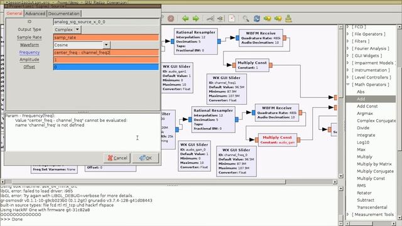Screen dimensions: 402x226
Task: Click the OK button
Action: (x=145, y=158)
